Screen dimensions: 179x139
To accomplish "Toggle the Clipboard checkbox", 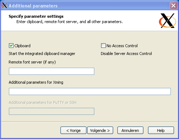I will (11, 46).
